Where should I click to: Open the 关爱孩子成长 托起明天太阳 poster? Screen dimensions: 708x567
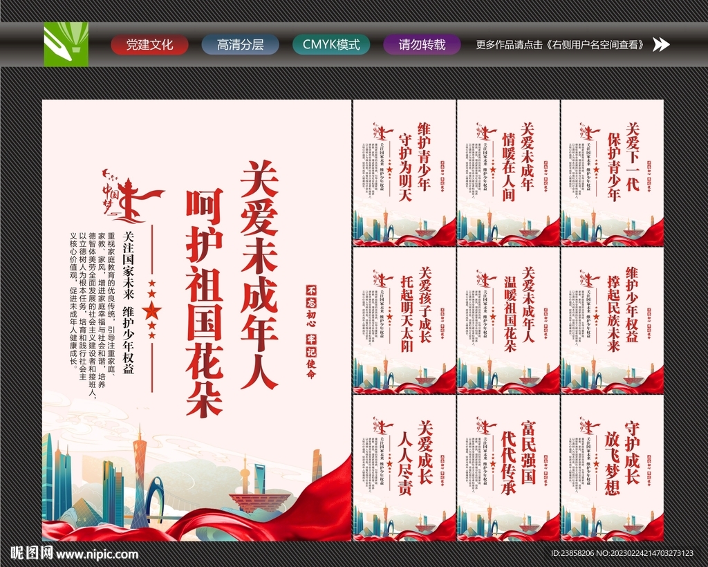pos(404,321)
